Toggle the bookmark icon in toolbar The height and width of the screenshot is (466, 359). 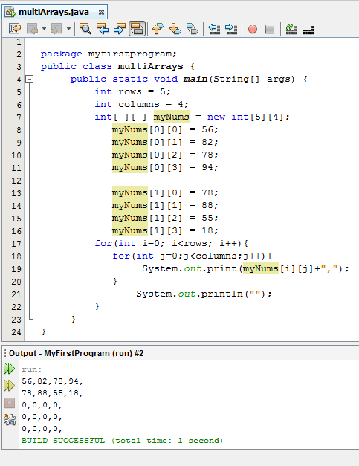[x=193, y=29]
